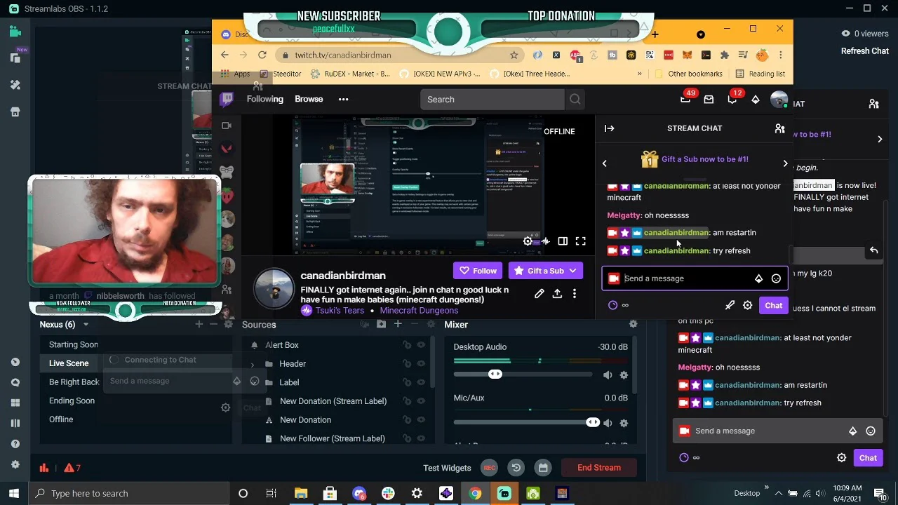Click the edit pencil under the stream title

539,294
